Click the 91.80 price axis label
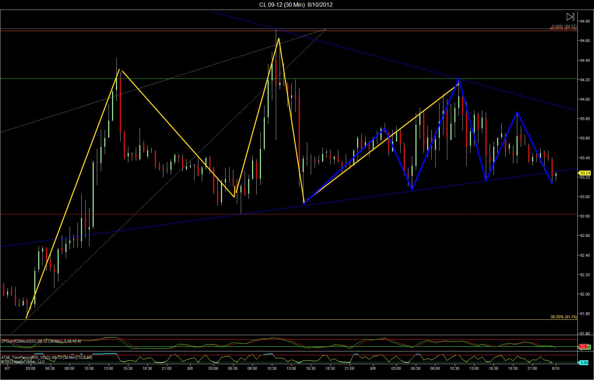Screen dimensions: 594x380 coord(585,314)
